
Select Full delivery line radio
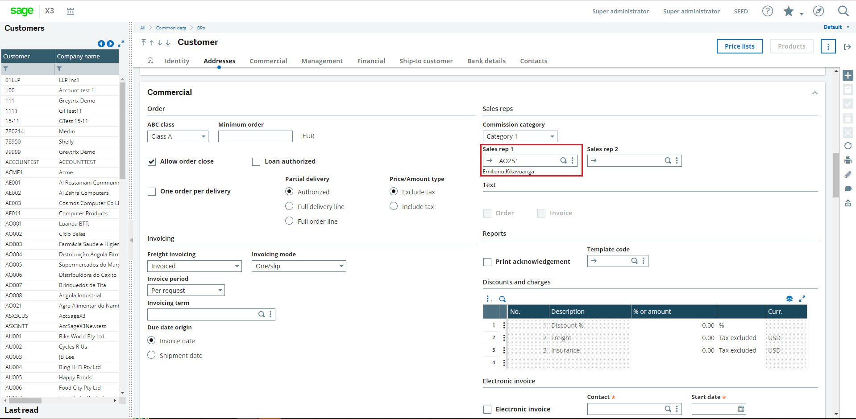pyautogui.click(x=289, y=206)
